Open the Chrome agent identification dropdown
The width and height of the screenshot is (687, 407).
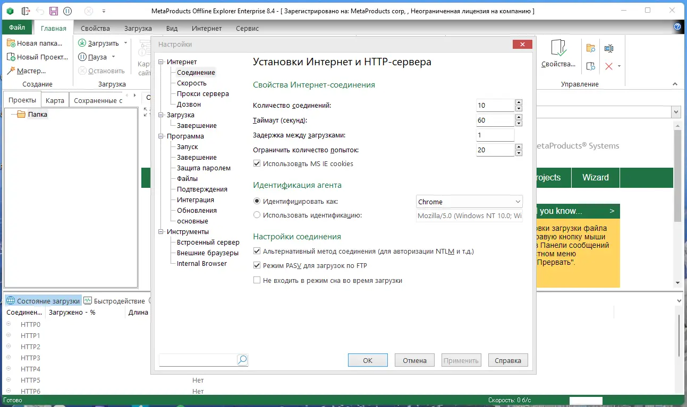point(469,202)
